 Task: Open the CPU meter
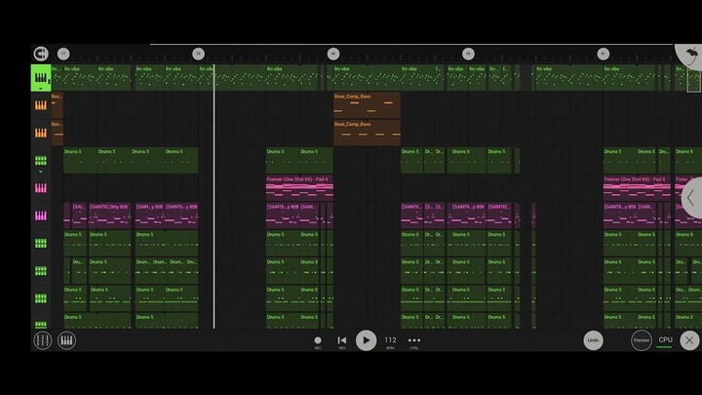tap(665, 341)
